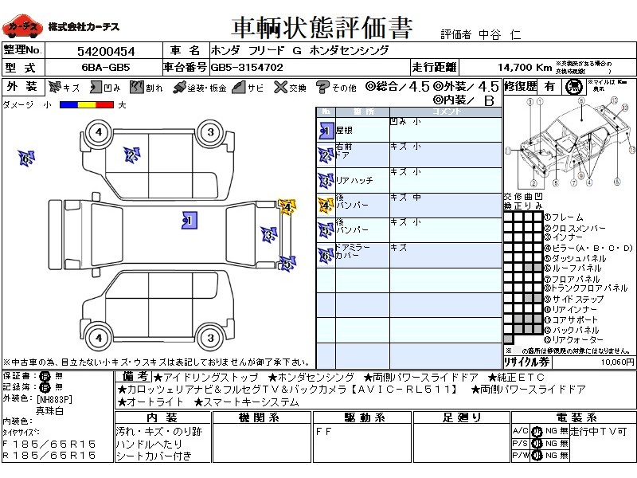Image resolution: width=637 pixels, height=478 pixels.
Task: Select the circled OK mark for P/W
Action: click(x=537, y=456)
